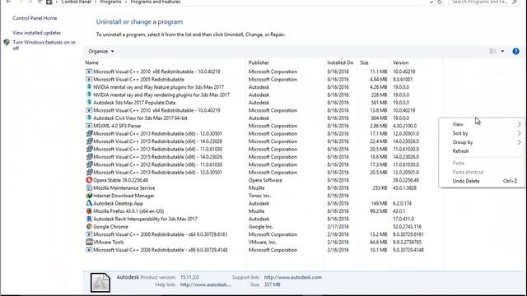Click the NVIDIA mental ray rendering plugins icon
Viewport: 527px width, 296px height.
tap(89, 95)
